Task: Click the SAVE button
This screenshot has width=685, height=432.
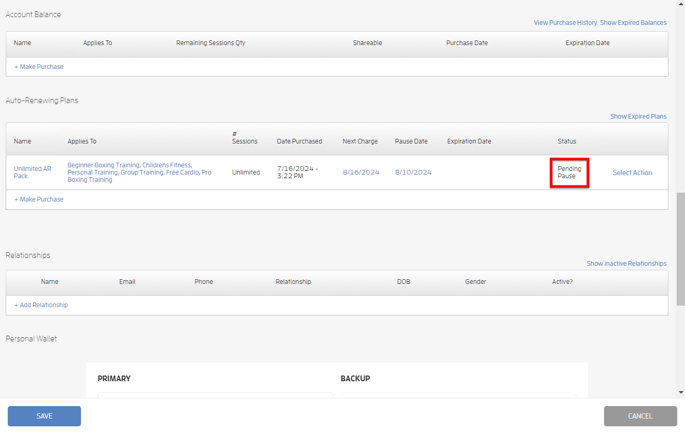Action: (44, 416)
